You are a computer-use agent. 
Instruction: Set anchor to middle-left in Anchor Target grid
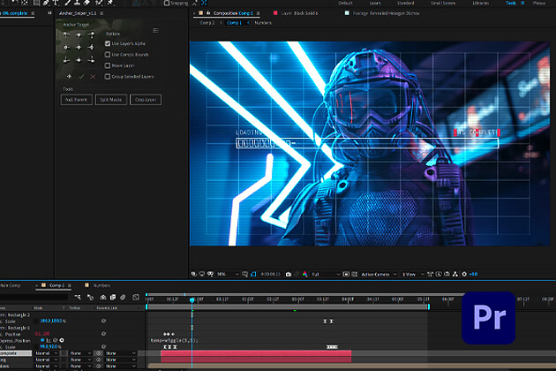[66, 47]
